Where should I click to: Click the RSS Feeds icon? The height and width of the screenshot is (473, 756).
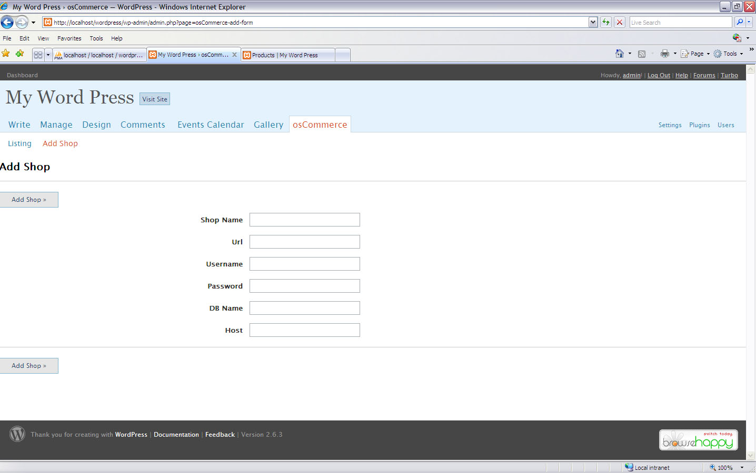click(641, 54)
